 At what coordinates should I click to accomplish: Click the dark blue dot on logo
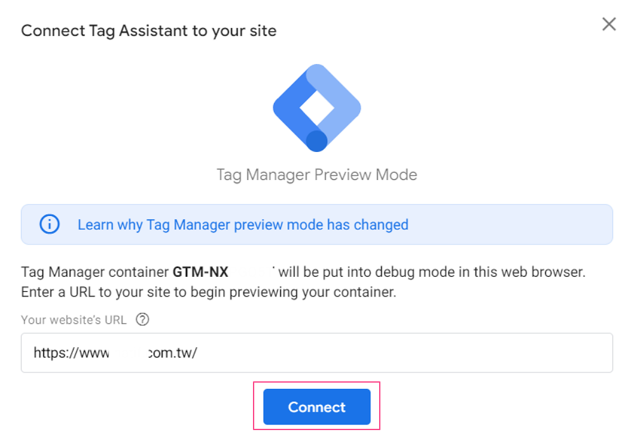[316, 141]
